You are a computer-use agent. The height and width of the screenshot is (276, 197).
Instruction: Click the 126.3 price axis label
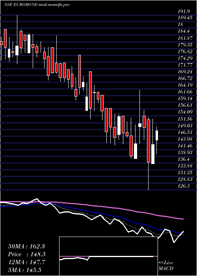click(184, 186)
